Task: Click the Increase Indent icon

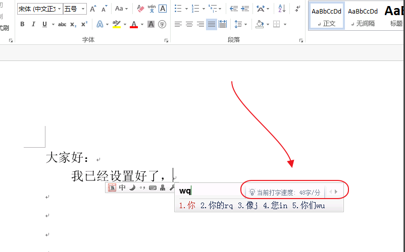Action: [245, 9]
